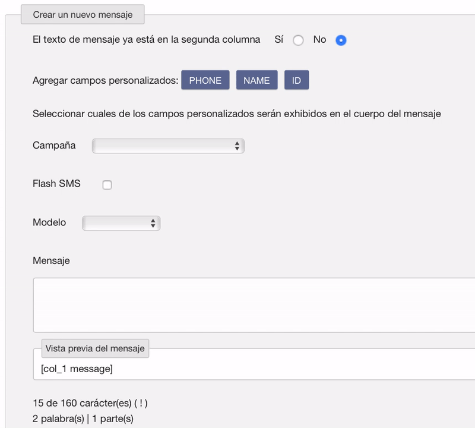Viewport: 475px width, 428px height.
Task: Insert the NAME custom field
Action: (x=256, y=80)
